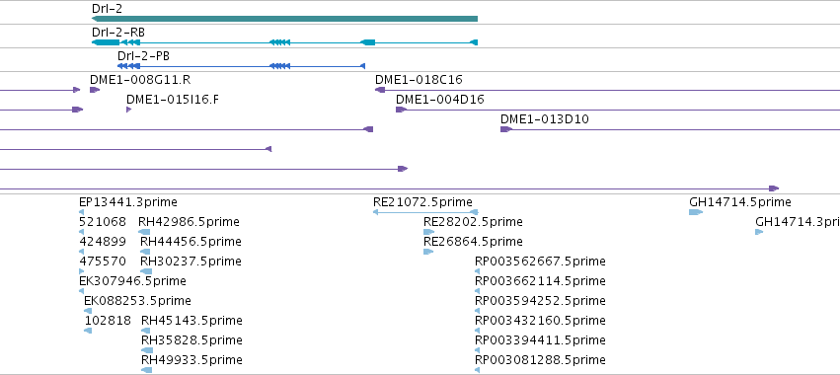Select the RP003081288.5prime label
The image size is (840, 375).
540,360
